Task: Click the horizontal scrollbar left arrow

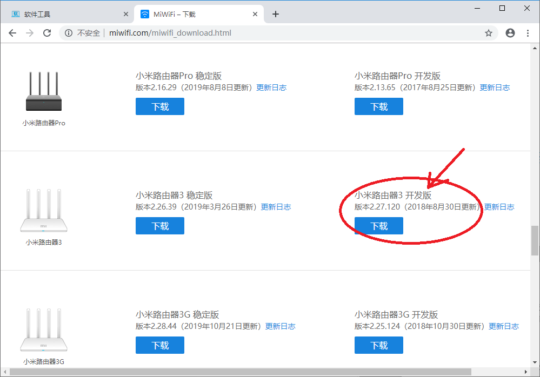Action: click(4, 372)
